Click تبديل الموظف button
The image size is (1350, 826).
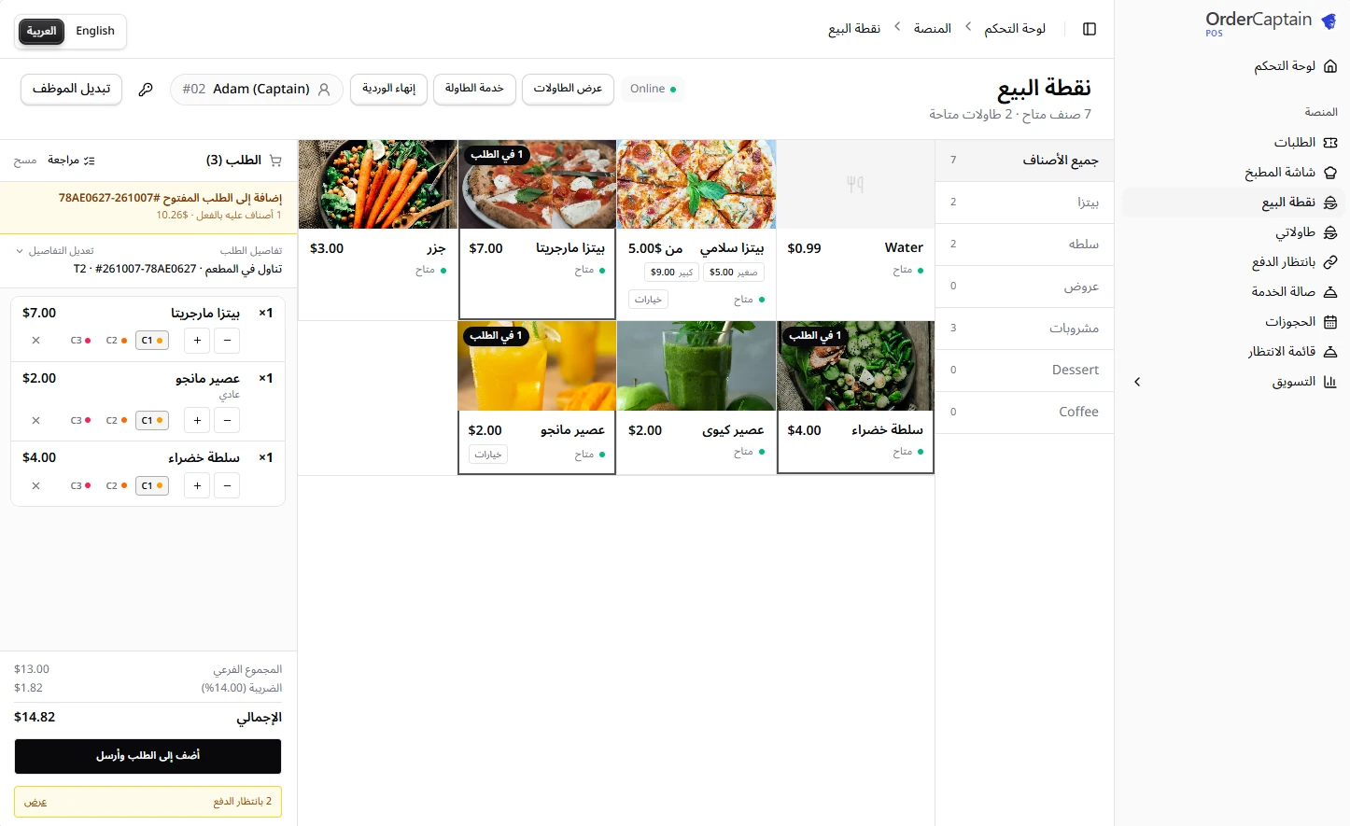coord(72,89)
